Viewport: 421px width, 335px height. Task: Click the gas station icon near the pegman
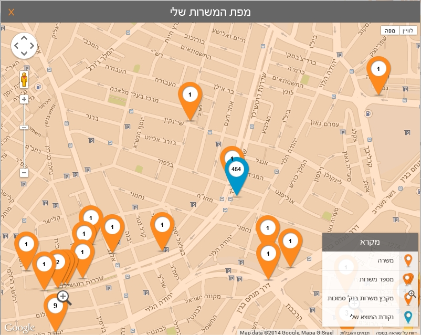pos(39,87)
